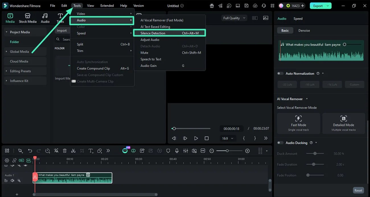The height and width of the screenshot is (197, 370).
Task: Select Detailed Mode vocal remover
Action: click(344, 123)
